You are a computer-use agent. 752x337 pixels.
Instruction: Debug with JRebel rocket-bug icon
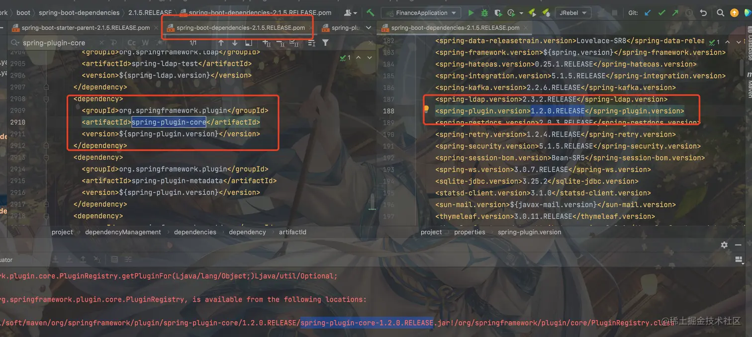pos(546,13)
